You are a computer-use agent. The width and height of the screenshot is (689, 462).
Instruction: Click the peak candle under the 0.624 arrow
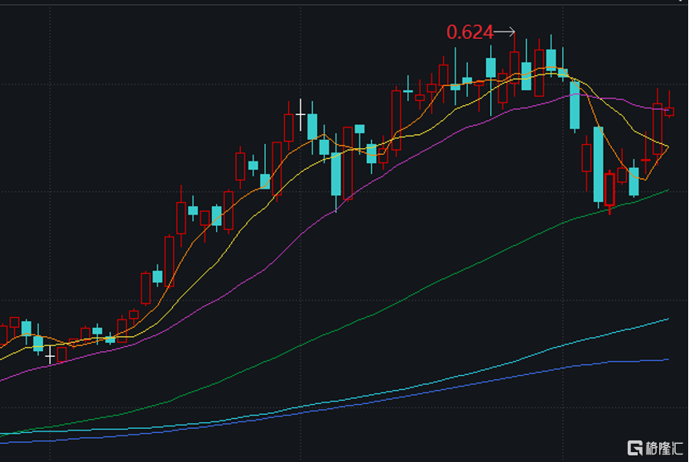tap(515, 66)
